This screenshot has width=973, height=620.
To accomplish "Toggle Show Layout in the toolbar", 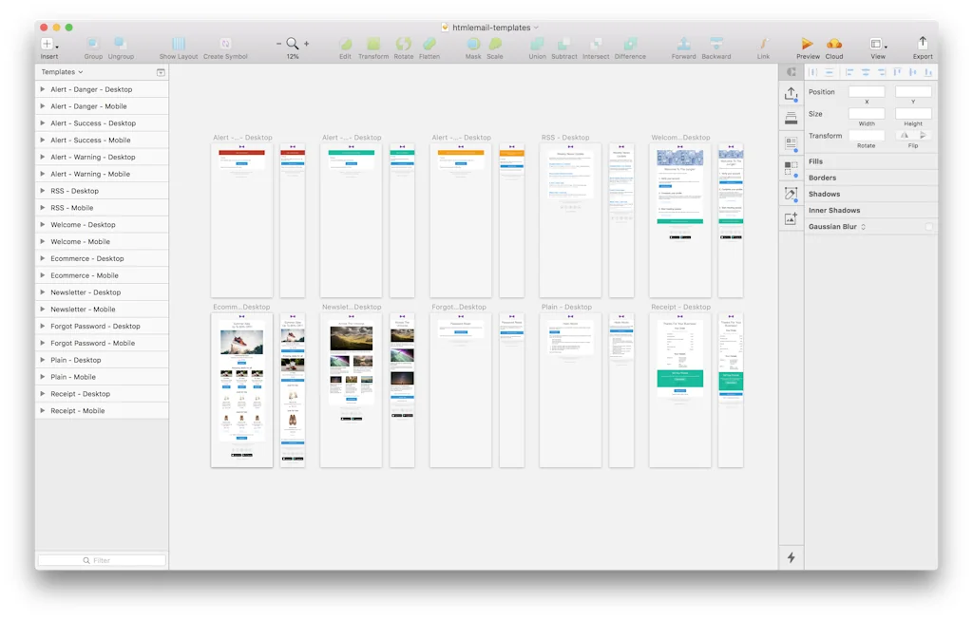I will (180, 45).
